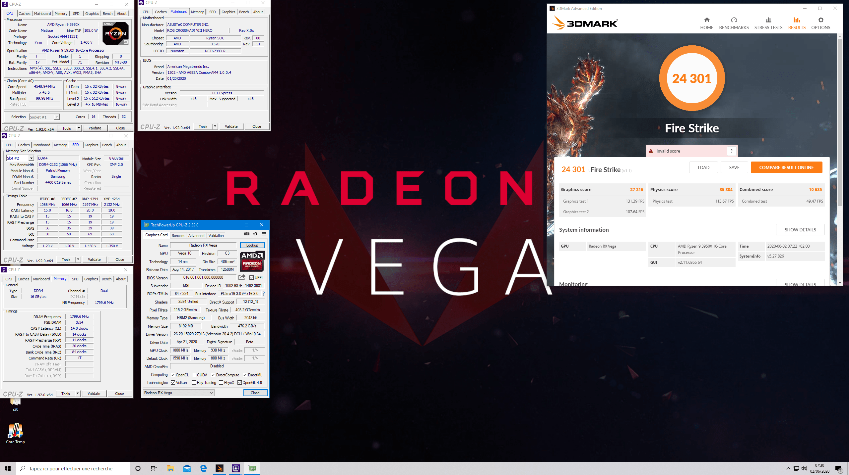This screenshot has height=475, width=849.
Task: Open Tools dropdown arrow in CPU-Z CPU window
Action: tap(79, 128)
